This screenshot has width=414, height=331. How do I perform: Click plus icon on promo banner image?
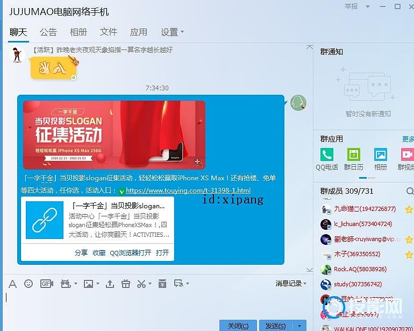197,161
